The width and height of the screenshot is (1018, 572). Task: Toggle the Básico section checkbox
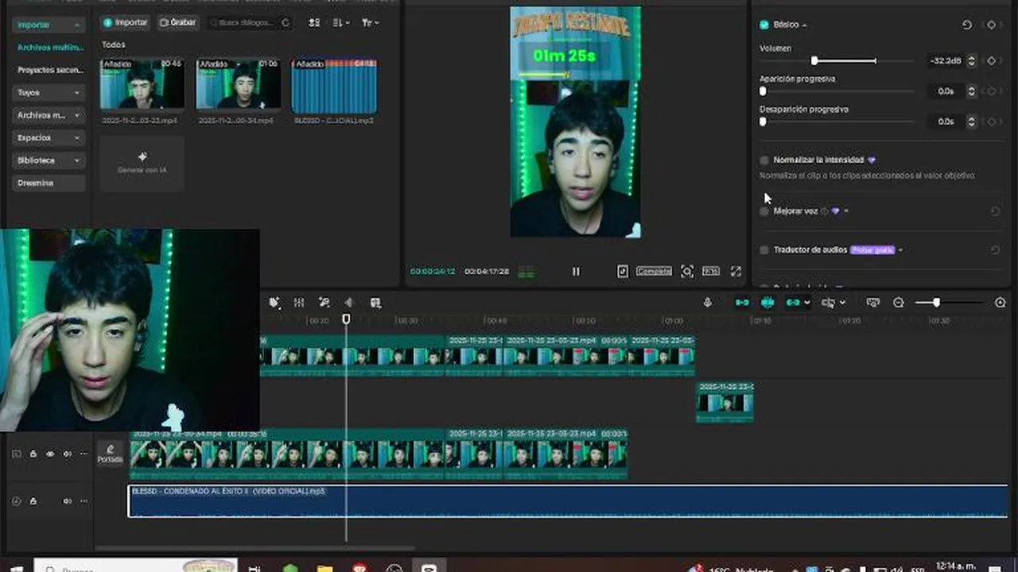pyautogui.click(x=764, y=25)
